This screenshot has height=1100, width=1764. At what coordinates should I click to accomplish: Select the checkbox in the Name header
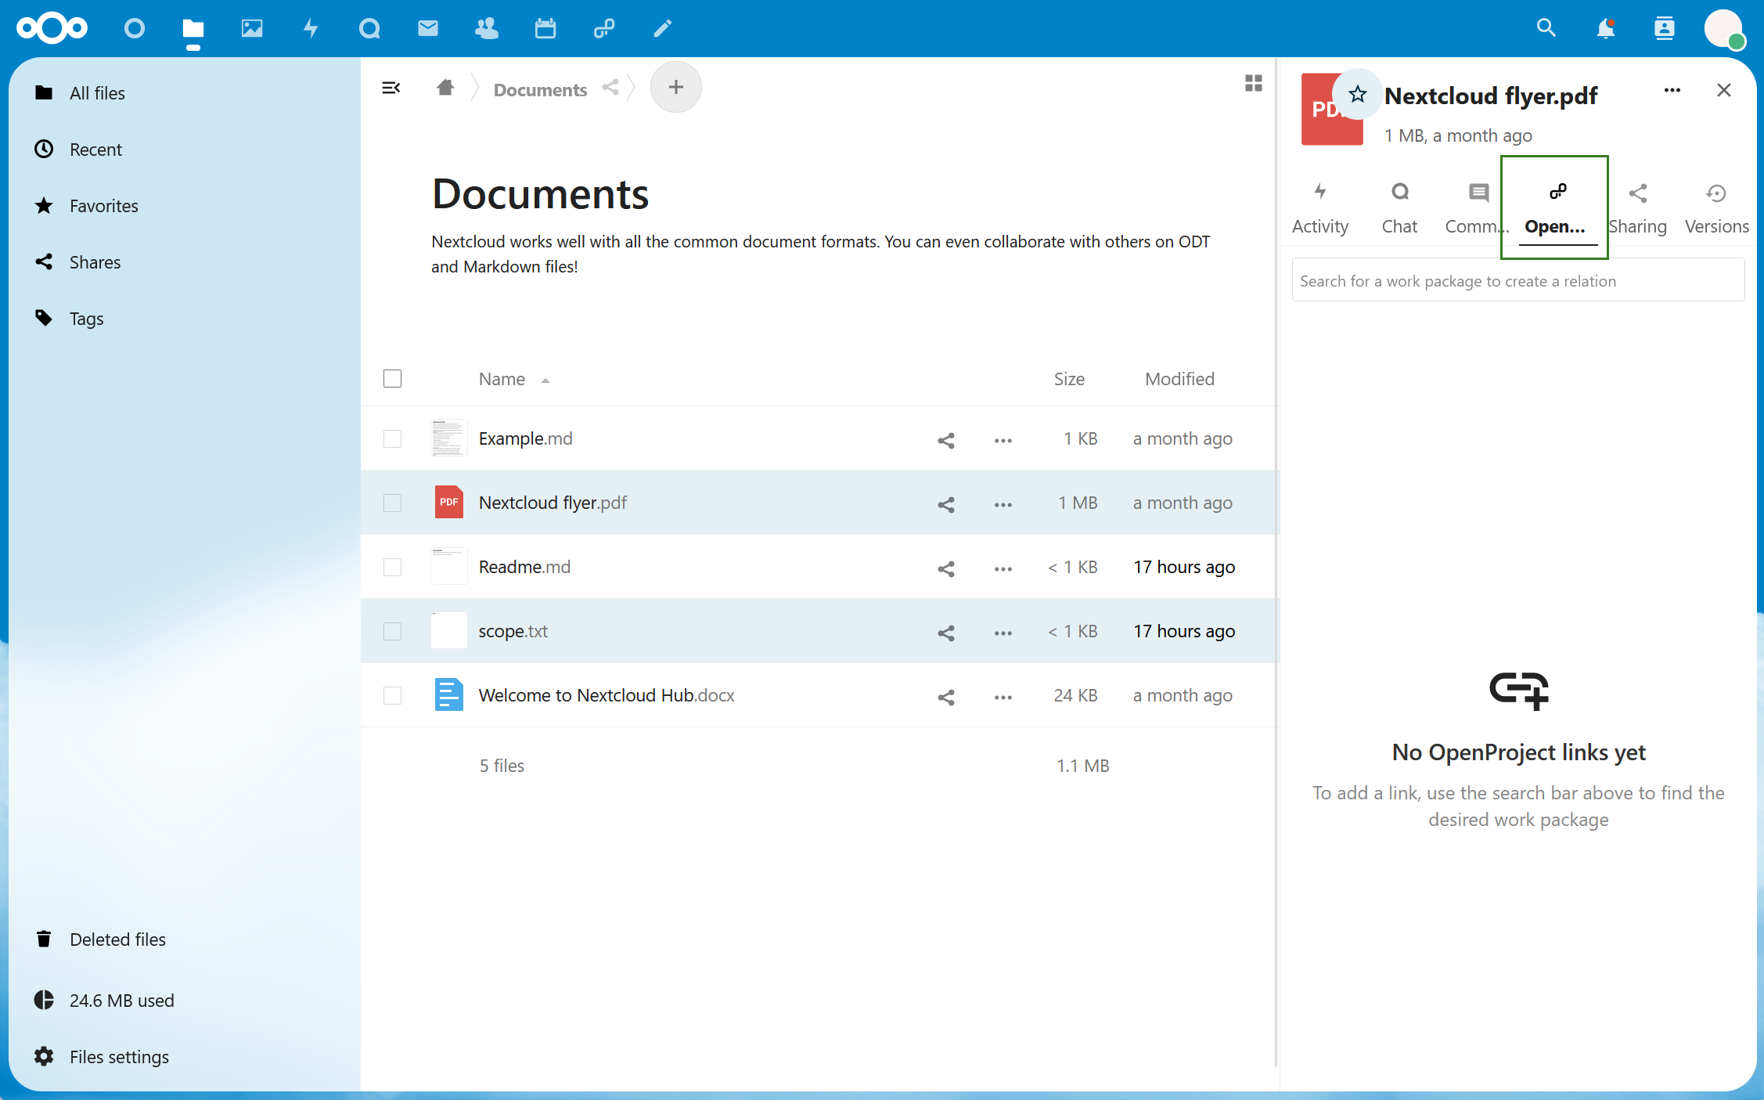394,377
